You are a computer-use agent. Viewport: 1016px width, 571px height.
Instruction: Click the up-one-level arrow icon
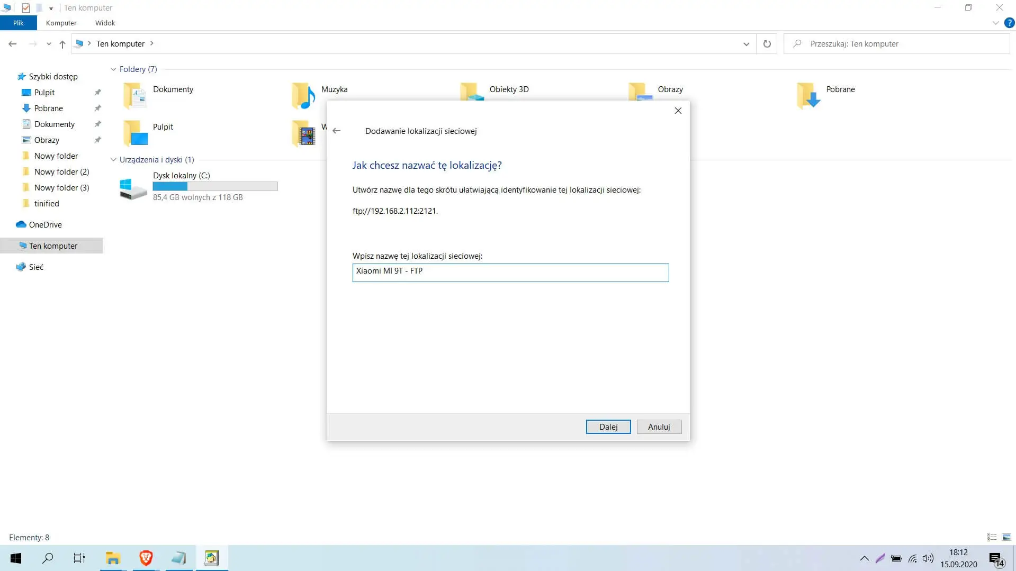pyautogui.click(x=62, y=44)
